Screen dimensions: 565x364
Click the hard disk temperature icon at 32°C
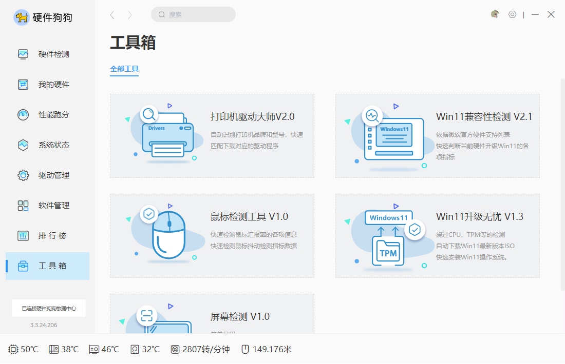pyautogui.click(x=135, y=349)
